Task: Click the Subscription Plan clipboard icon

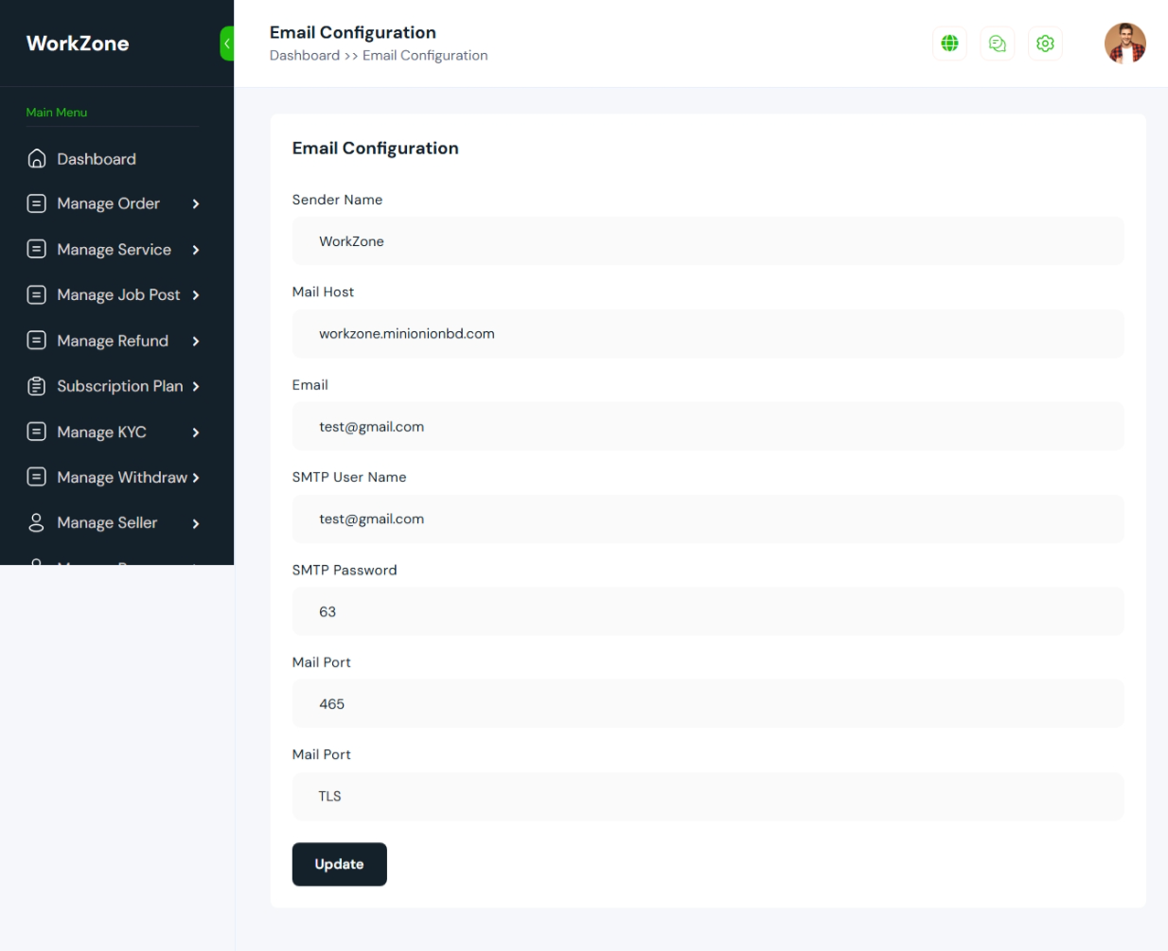Action: tap(37, 386)
